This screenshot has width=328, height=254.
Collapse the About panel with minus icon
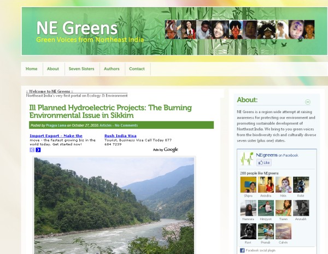point(308,102)
